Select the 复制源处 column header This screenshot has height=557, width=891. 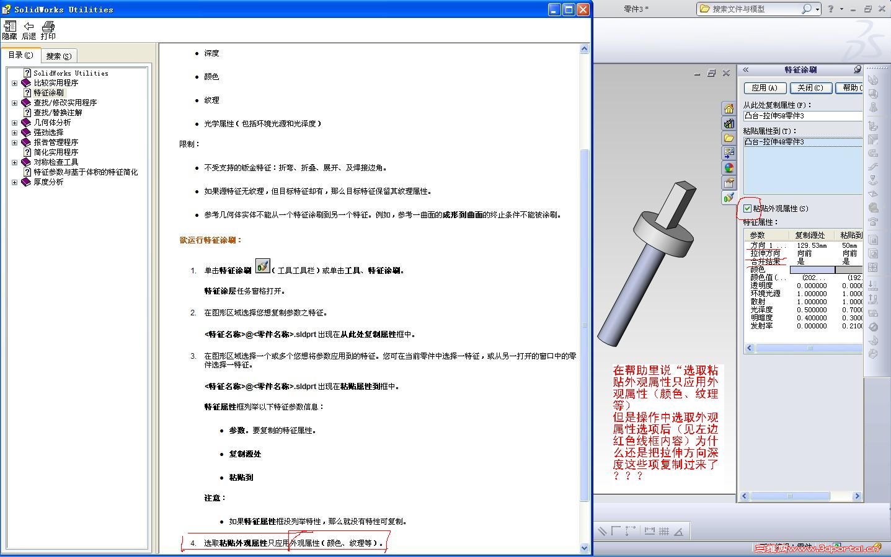coord(810,235)
